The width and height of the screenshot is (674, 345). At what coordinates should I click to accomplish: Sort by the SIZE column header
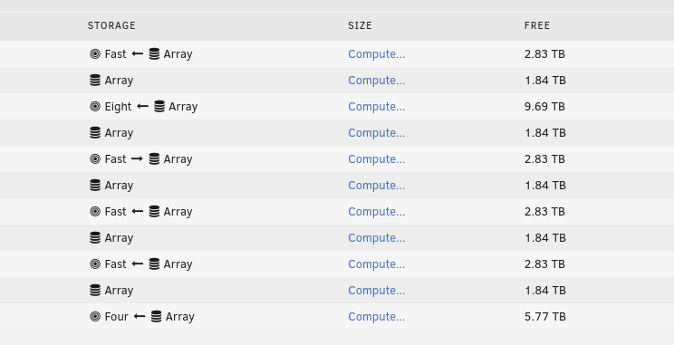(361, 25)
